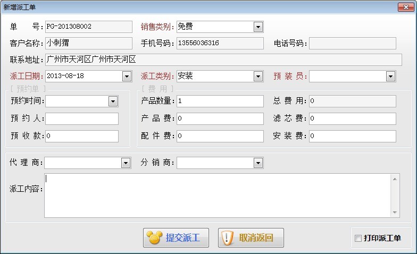Expand the 代理商 dropdown arrow
417x254 pixels.
[x=126, y=163]
